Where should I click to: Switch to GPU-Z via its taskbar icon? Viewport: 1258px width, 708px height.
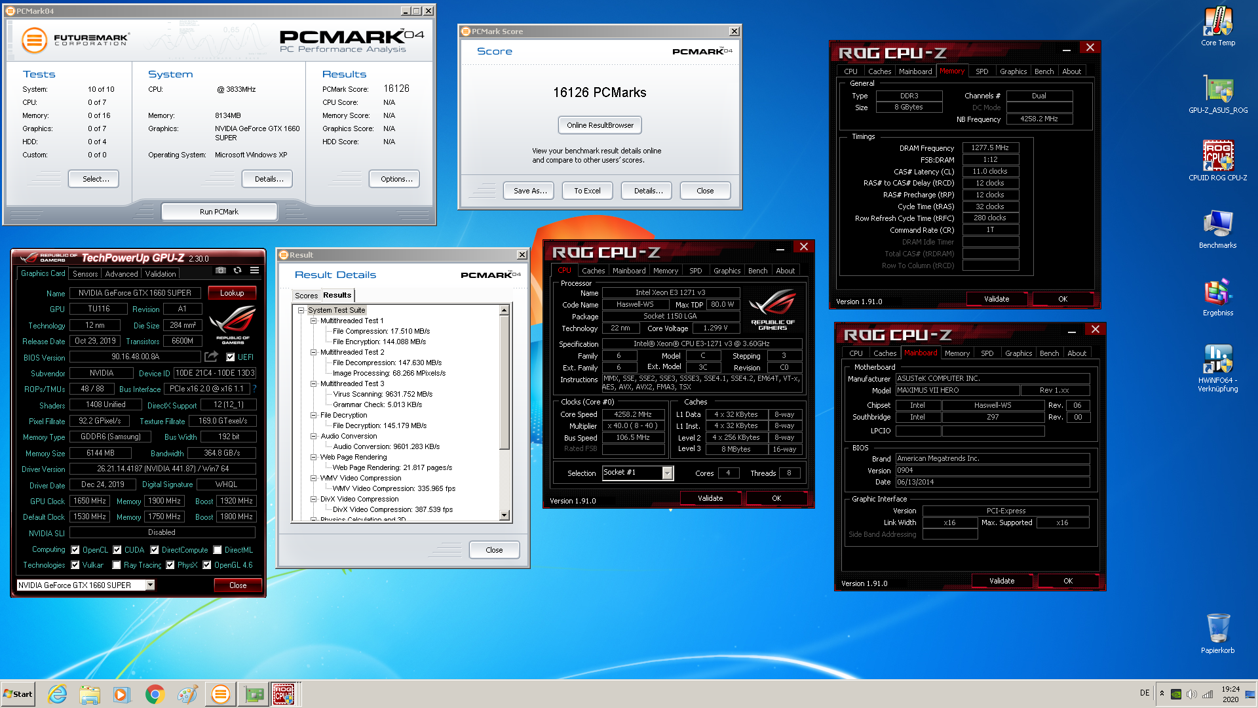point(254,694)
